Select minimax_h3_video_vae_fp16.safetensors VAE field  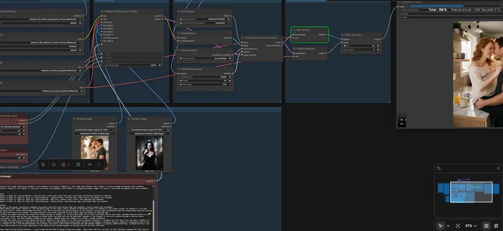[41, 71]
